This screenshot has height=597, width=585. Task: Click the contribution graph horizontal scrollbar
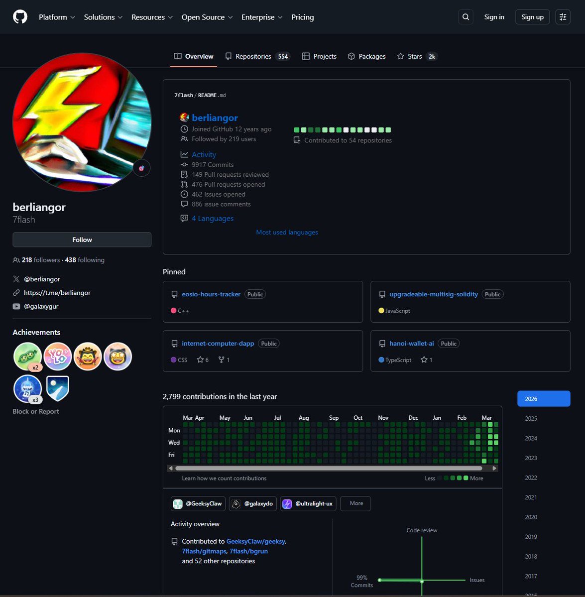[329, 469]
